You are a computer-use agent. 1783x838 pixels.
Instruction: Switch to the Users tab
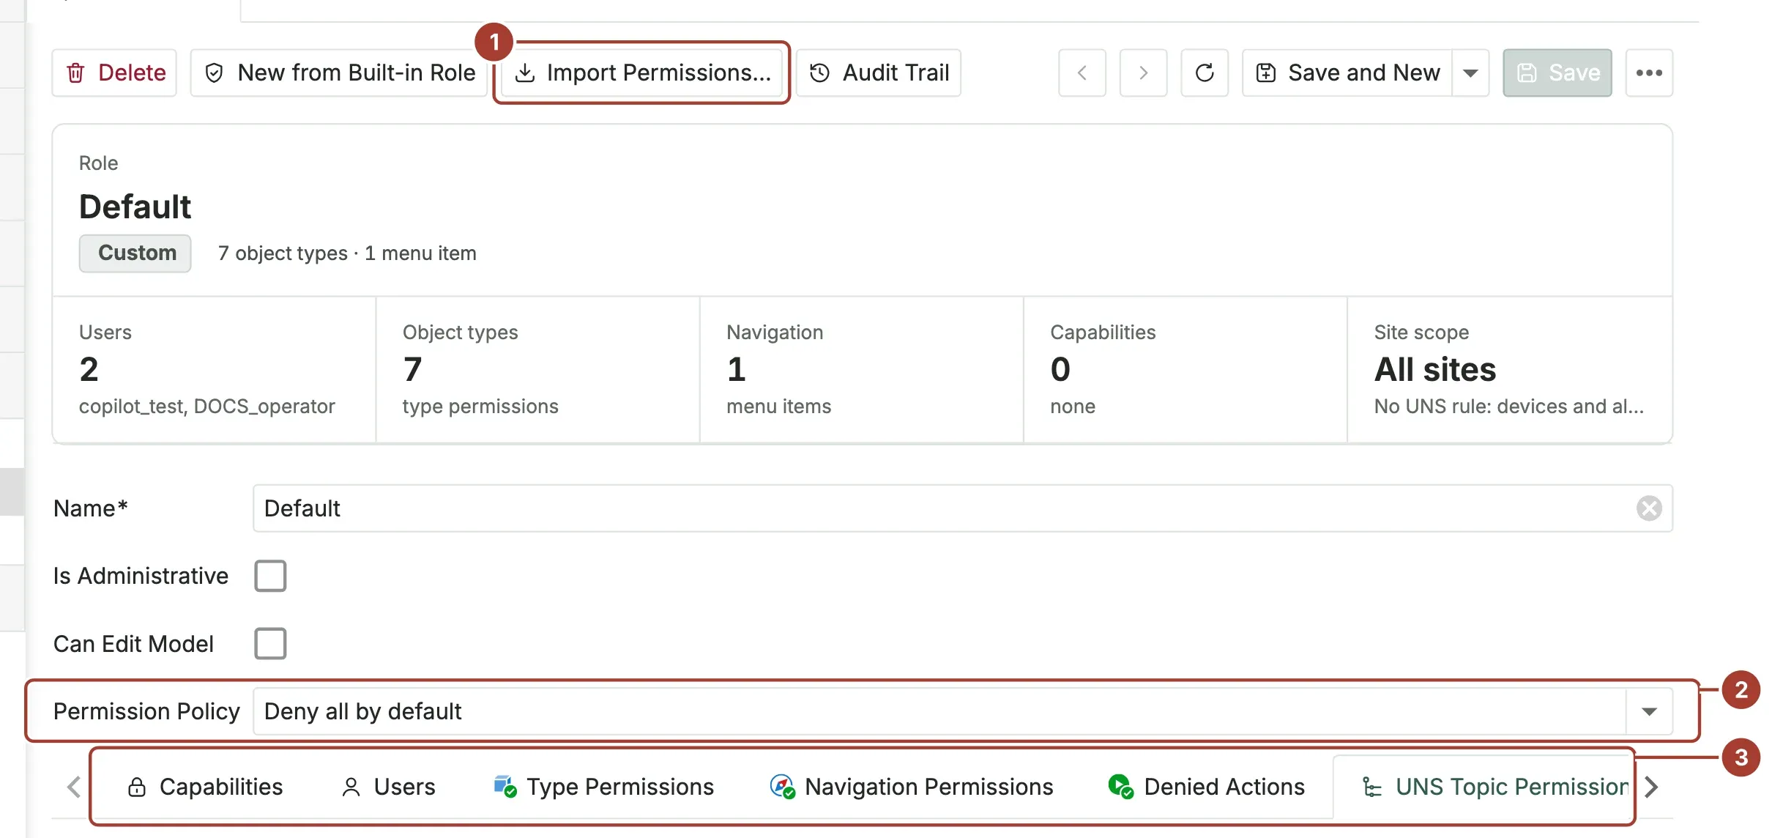(x=389, y=787)
